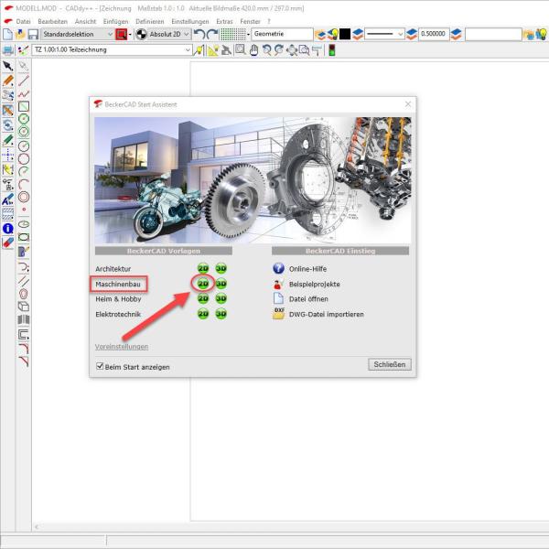549x549 pixels.
Task: Click the Print icon
Action: coord(8,50)
